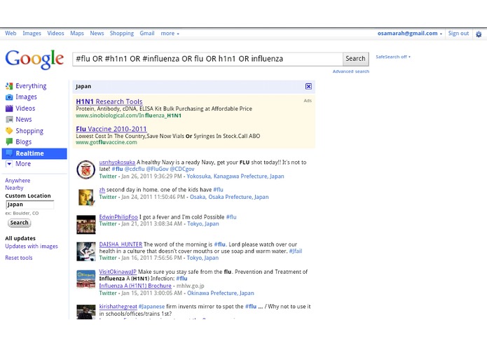
Task: Click DAISHA_HUNTER avatar thumbnail
Action: tap(86, 251)
